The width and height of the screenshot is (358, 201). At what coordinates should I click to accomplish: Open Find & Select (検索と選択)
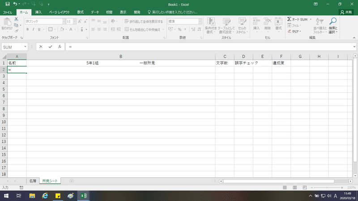click(333, 25)
